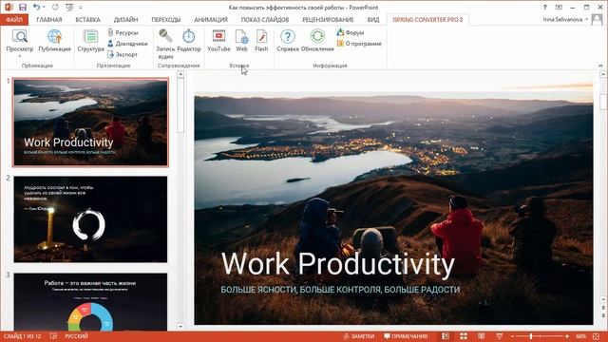Click the 66% zoom level
The height and width of the screenshot is (342, 608).
(580, 336)
